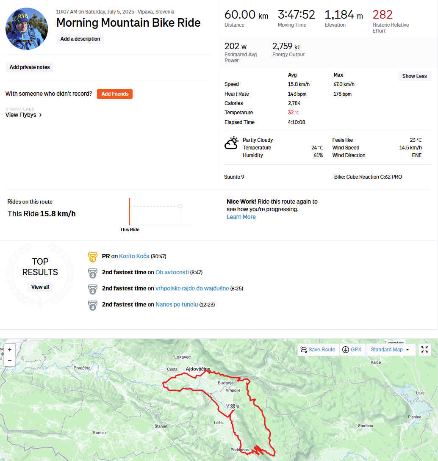This screenshot has width=438, height=461.
Task: Click the partly cloudy weather icon
Action: (x=232, y=143)
